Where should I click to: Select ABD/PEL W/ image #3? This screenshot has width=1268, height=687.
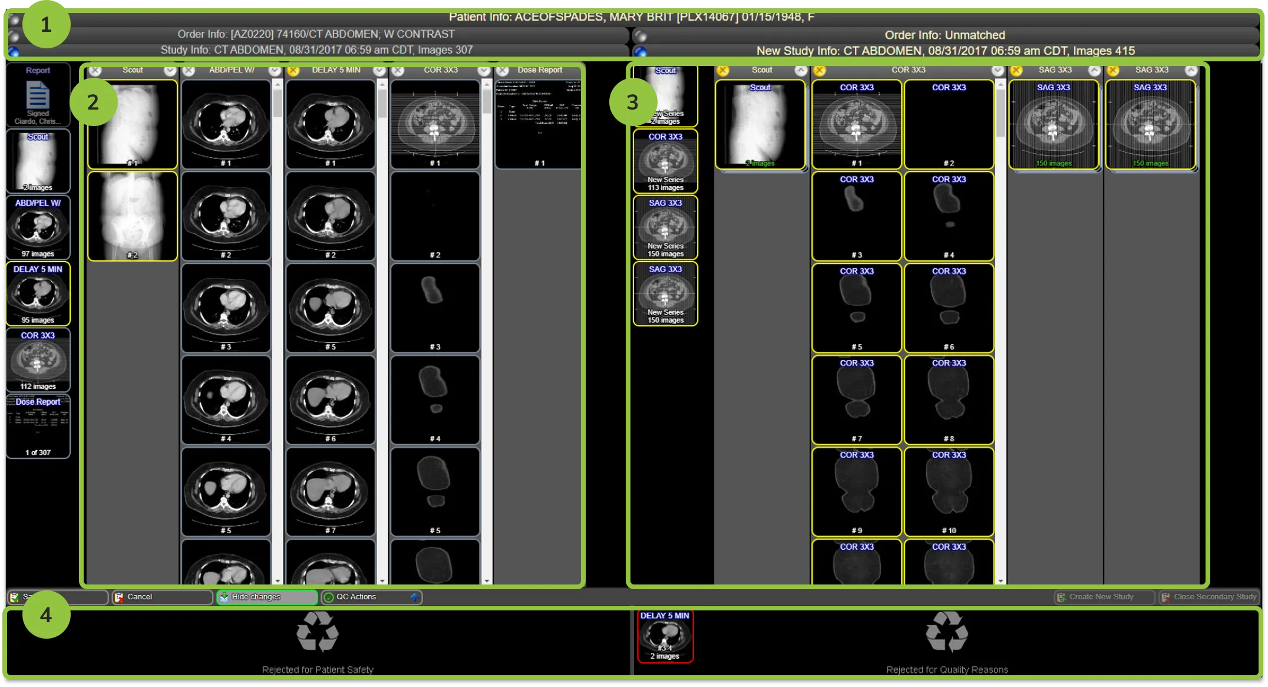[226, 308]
